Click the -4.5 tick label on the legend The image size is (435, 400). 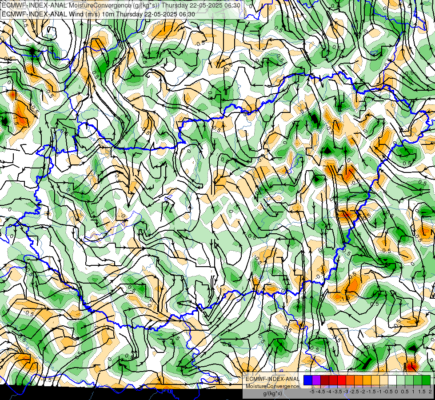pyautogui.click(x=320, y=392)
